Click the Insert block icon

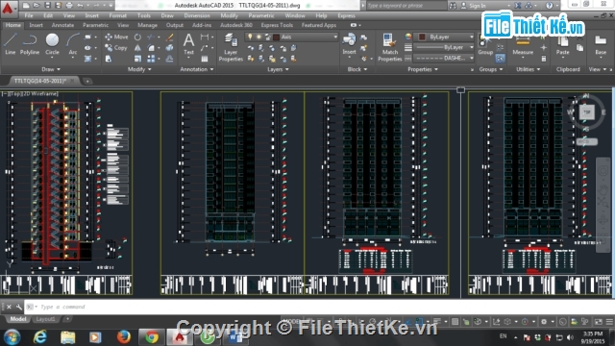(x=349, y=43)
